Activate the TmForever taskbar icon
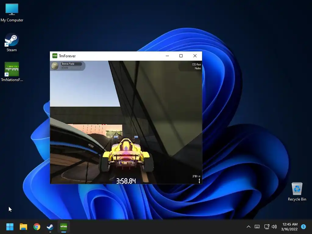 tap(63, 227)
